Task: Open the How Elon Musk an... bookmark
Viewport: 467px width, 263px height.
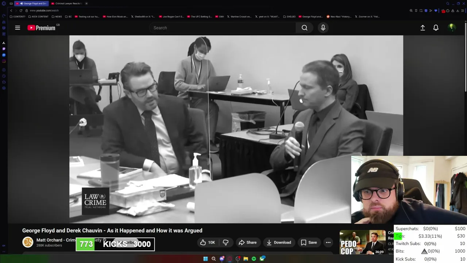Action: pos(115,16)
